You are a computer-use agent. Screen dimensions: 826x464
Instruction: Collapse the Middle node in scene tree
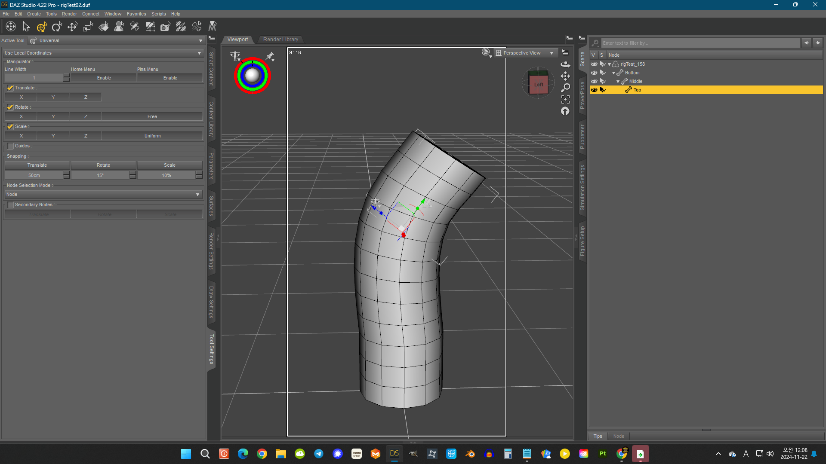pos(618,81)
